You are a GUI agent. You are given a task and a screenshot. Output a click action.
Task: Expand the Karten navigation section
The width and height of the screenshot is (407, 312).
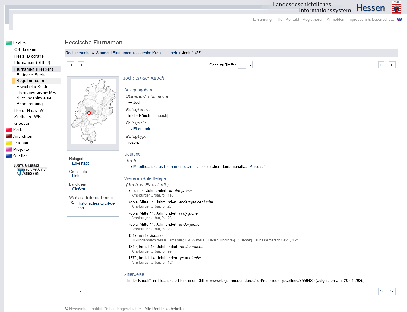pyautogui.click(x=19, y=130)
